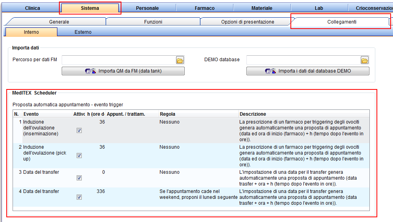The image size is (393, 222).
Task: Switch to the Esterno tab
Action: click(x=83, y=32)
